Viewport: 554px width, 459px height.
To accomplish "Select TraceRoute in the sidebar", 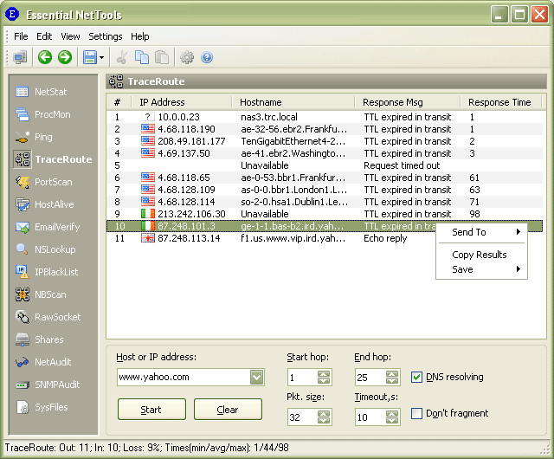I will [54, 159].
